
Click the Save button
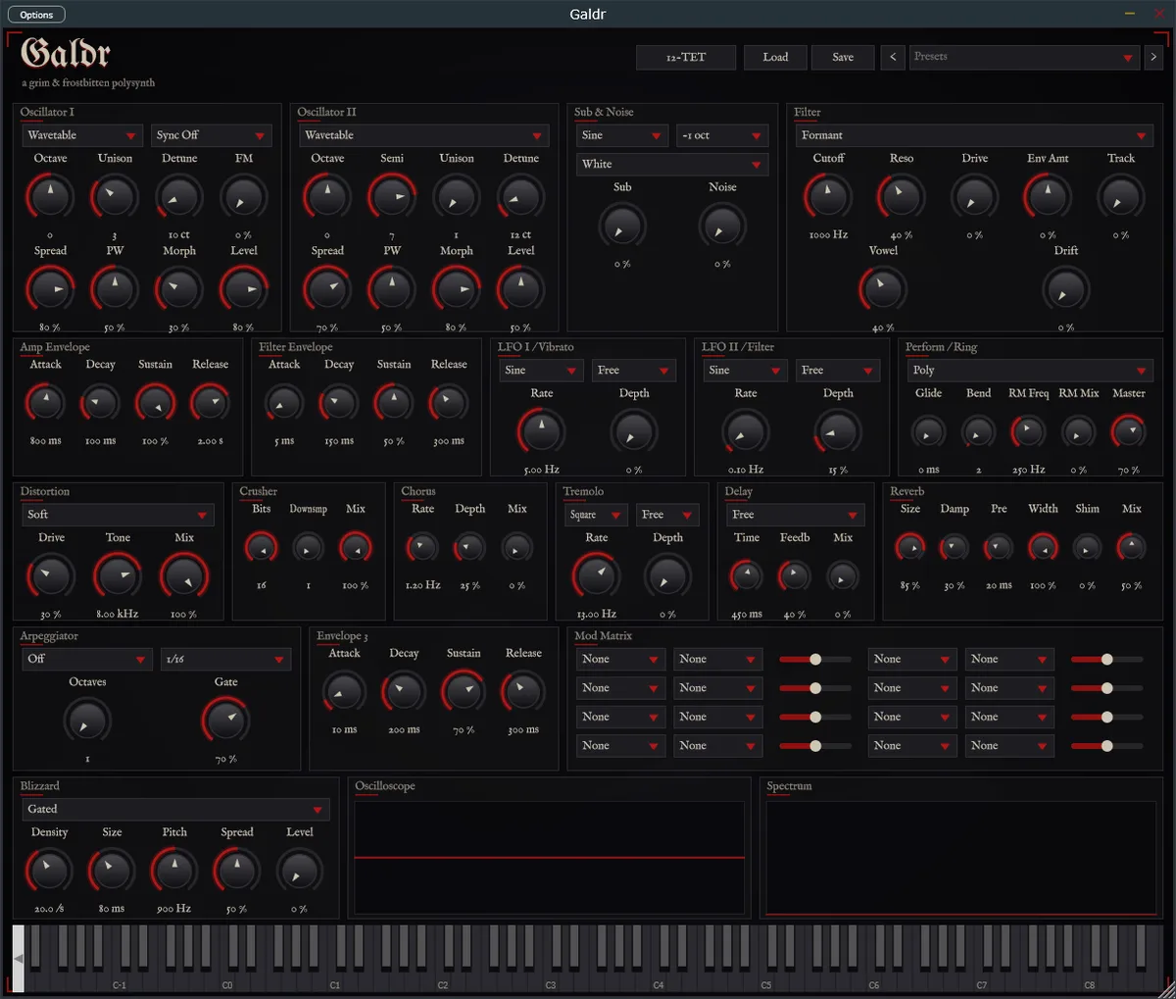(843, 57)
